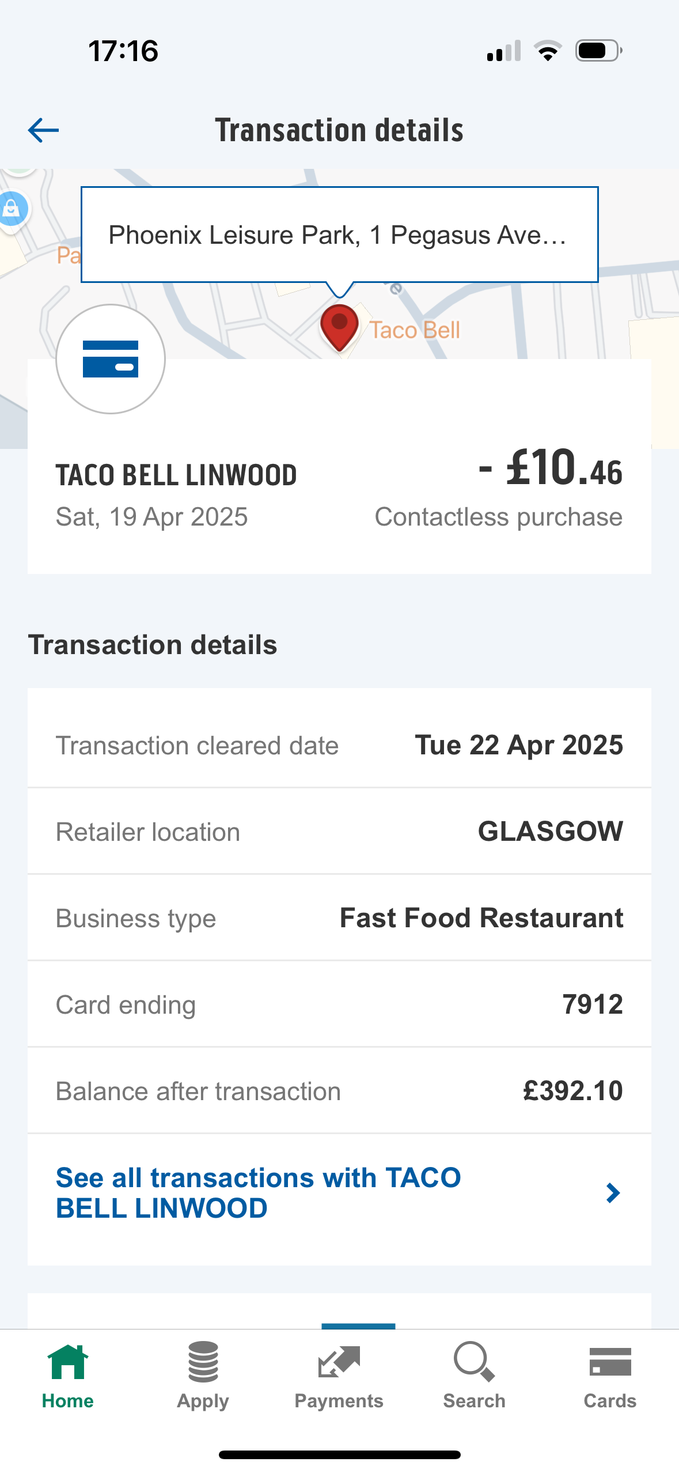Tap the Transaction cleared date row
Image resolution: width=679 pixels, height=1473 pixels.
tap(339, 745)
